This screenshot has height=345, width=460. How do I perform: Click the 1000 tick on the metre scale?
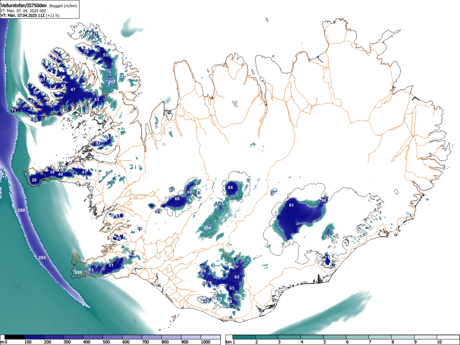click(206, 342)
